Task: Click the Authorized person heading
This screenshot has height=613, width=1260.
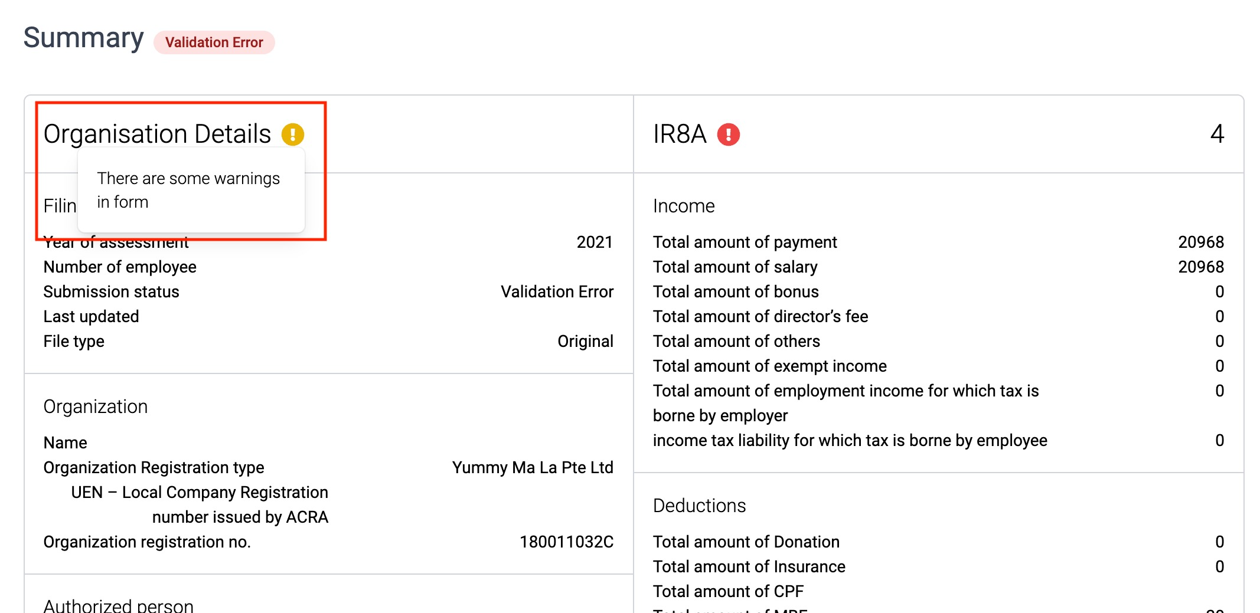Action: point(118,605)
